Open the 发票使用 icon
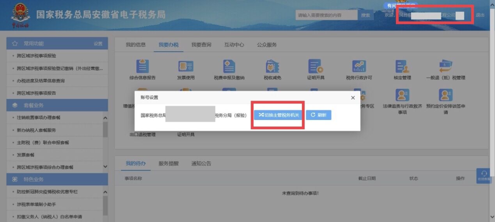The image size is (495, 222). [186, 66]
